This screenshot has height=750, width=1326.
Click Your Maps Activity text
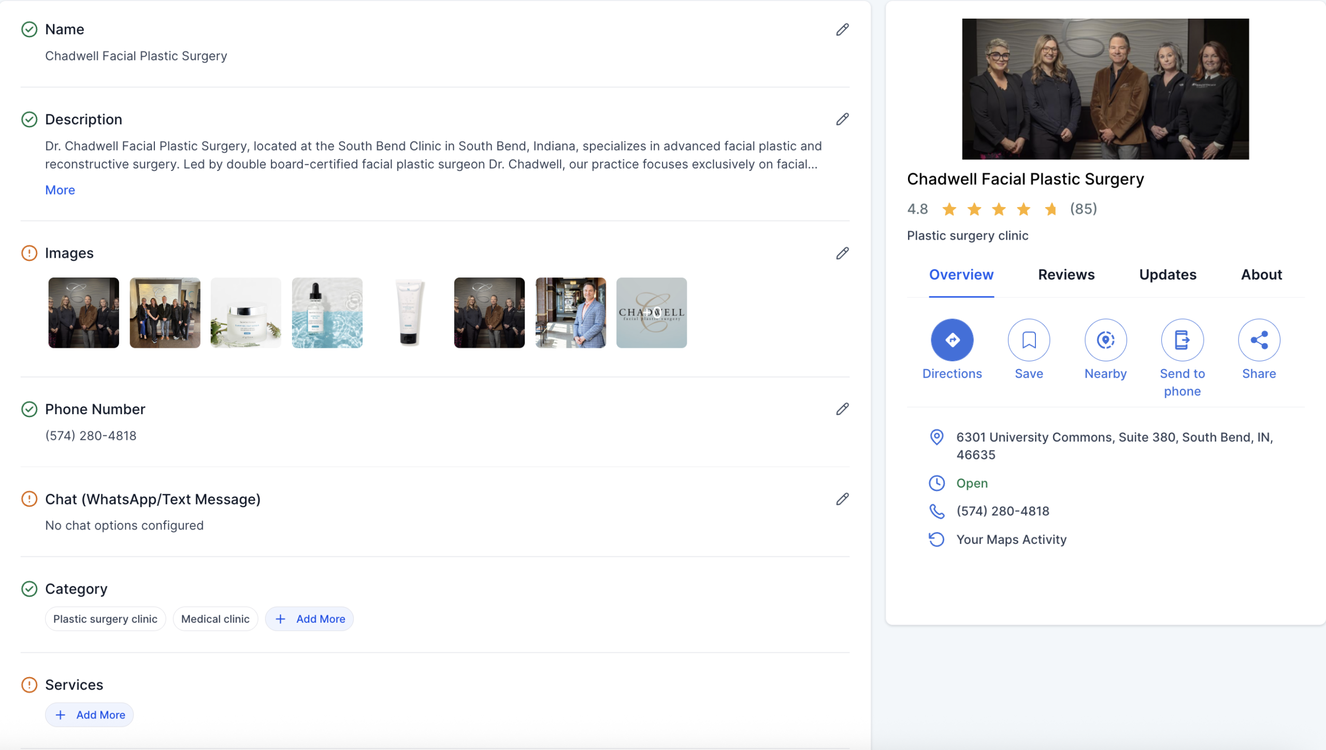point(1012,540)
